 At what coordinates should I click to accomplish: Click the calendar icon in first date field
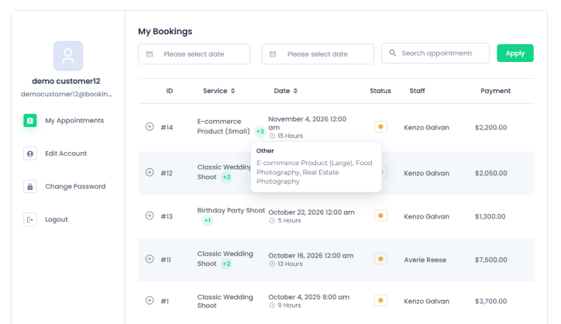[150, 54]
